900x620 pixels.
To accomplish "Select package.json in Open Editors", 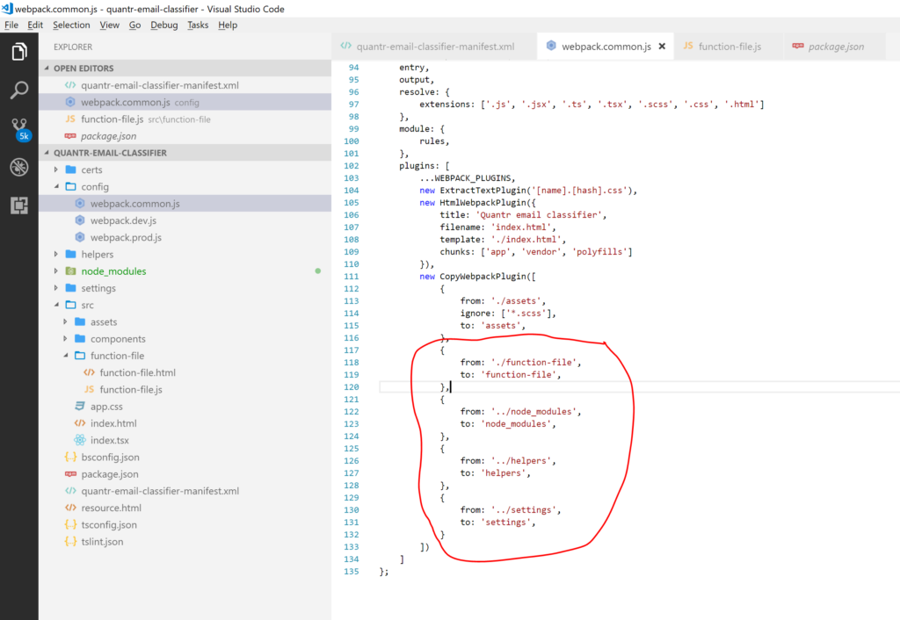I will (x=185, y=136).
